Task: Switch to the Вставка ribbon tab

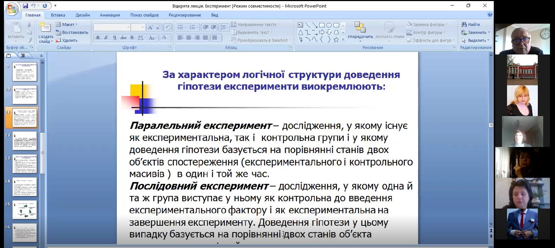Action: pyautogui.click(x=58, y=15)
